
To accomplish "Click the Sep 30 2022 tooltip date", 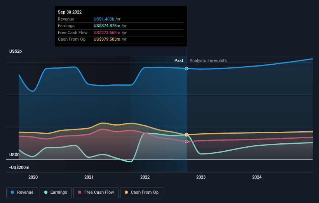I will coord(70,12).
